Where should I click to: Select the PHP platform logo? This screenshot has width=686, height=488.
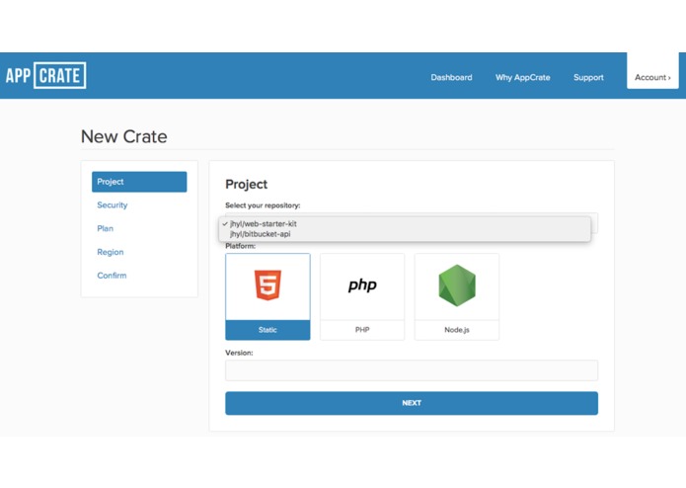(362, 285)
